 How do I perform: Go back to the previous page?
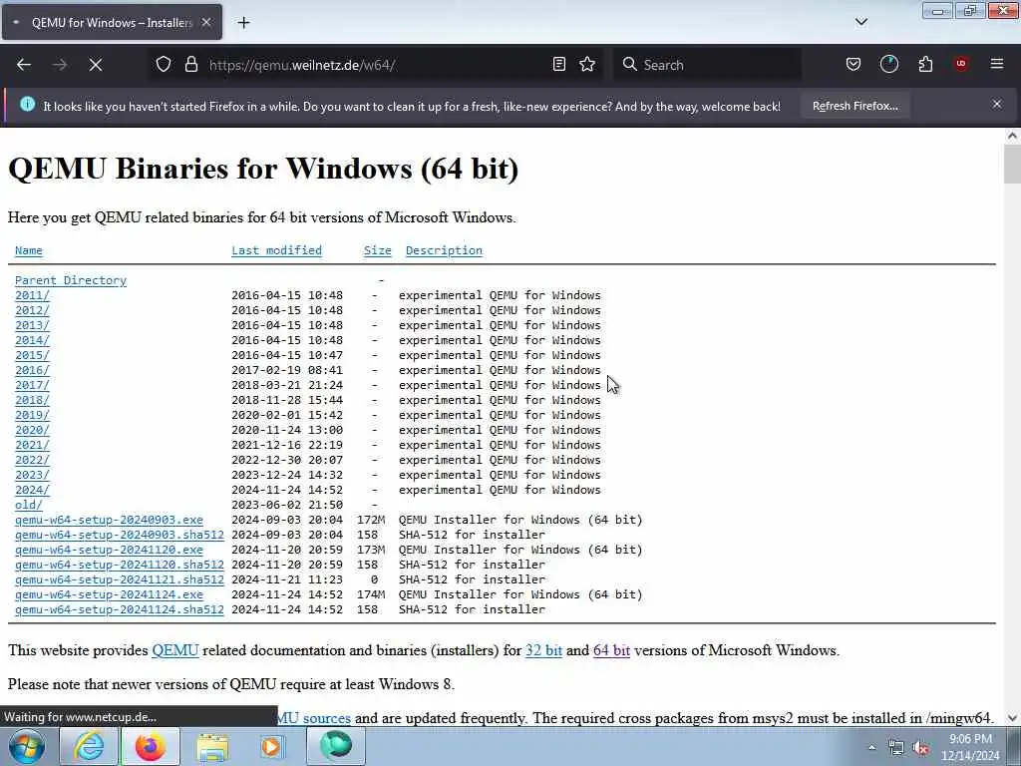click(x=24, y=65)
